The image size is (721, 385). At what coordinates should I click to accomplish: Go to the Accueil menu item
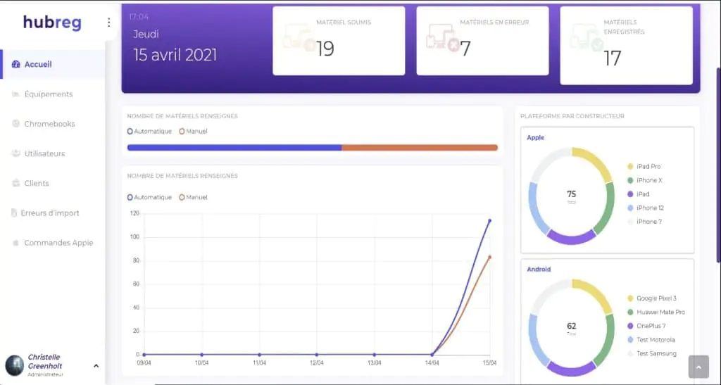54,64
